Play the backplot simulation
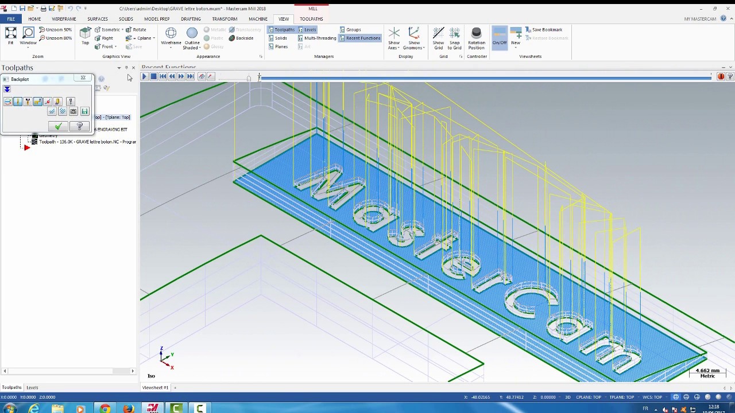Image resolution: width=735 pixels, height=413 pixels. click(x=144, y=76)
